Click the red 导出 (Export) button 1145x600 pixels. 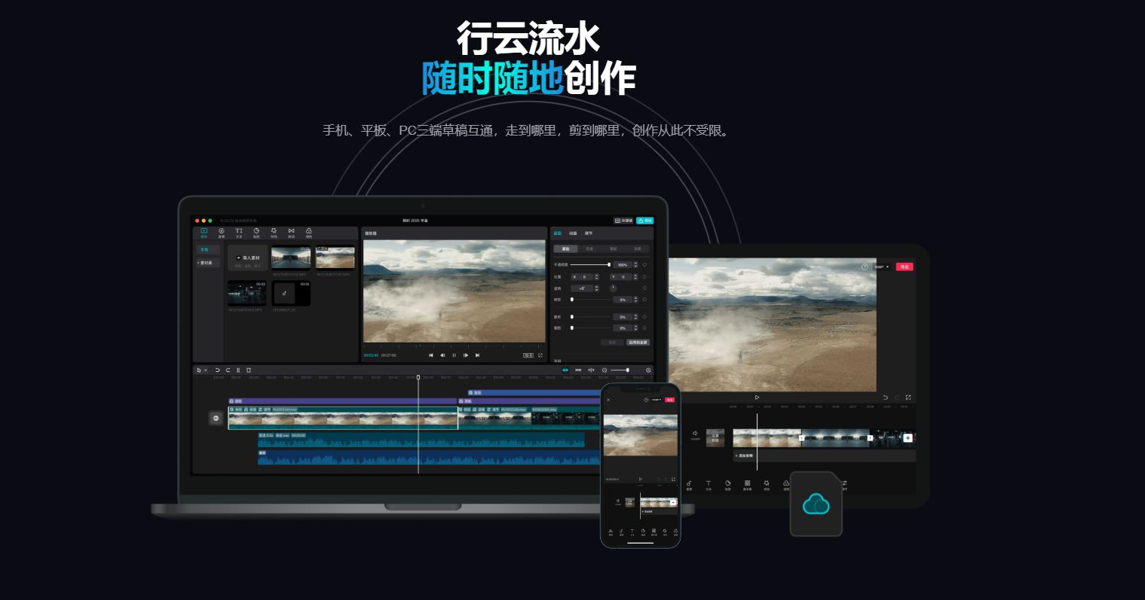coord(904,266)
